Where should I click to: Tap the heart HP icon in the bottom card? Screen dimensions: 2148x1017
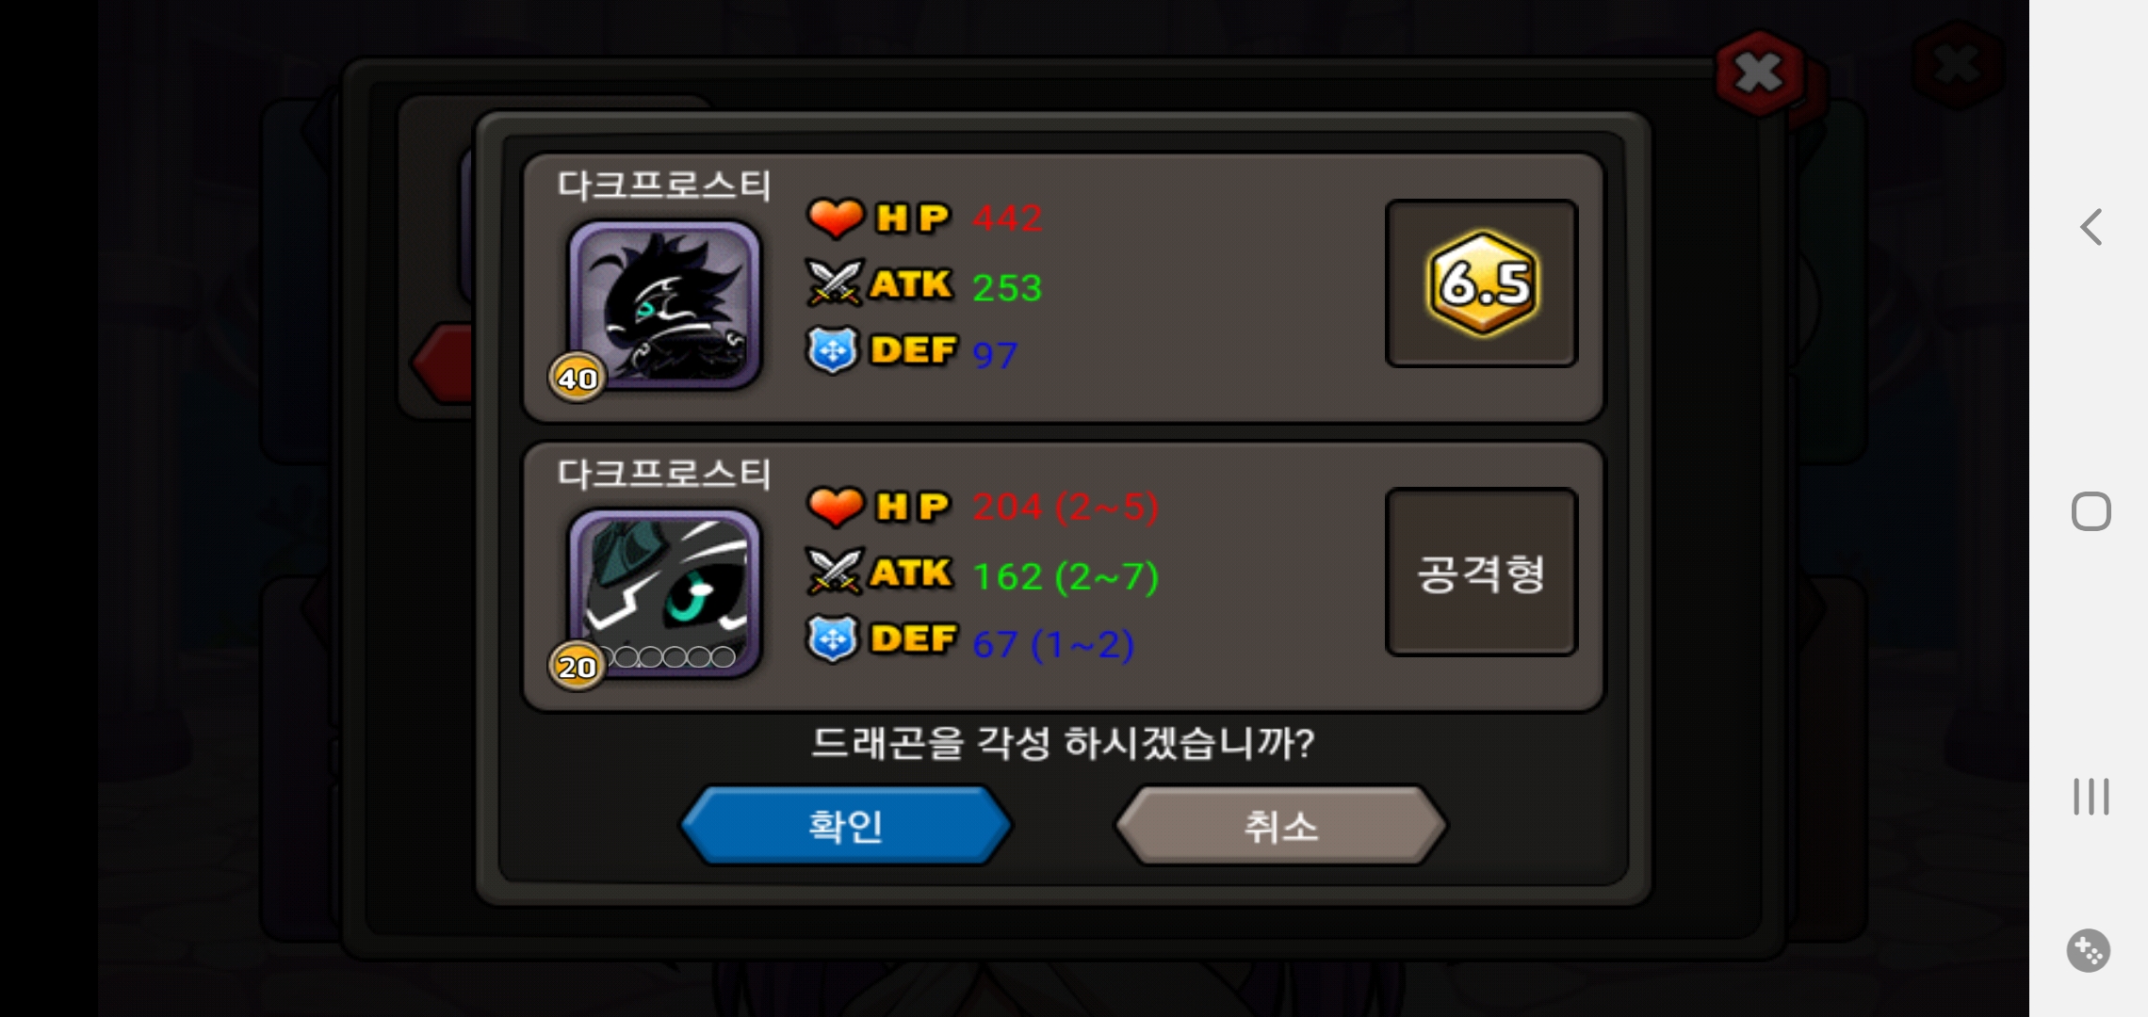[x=835, y=506]
